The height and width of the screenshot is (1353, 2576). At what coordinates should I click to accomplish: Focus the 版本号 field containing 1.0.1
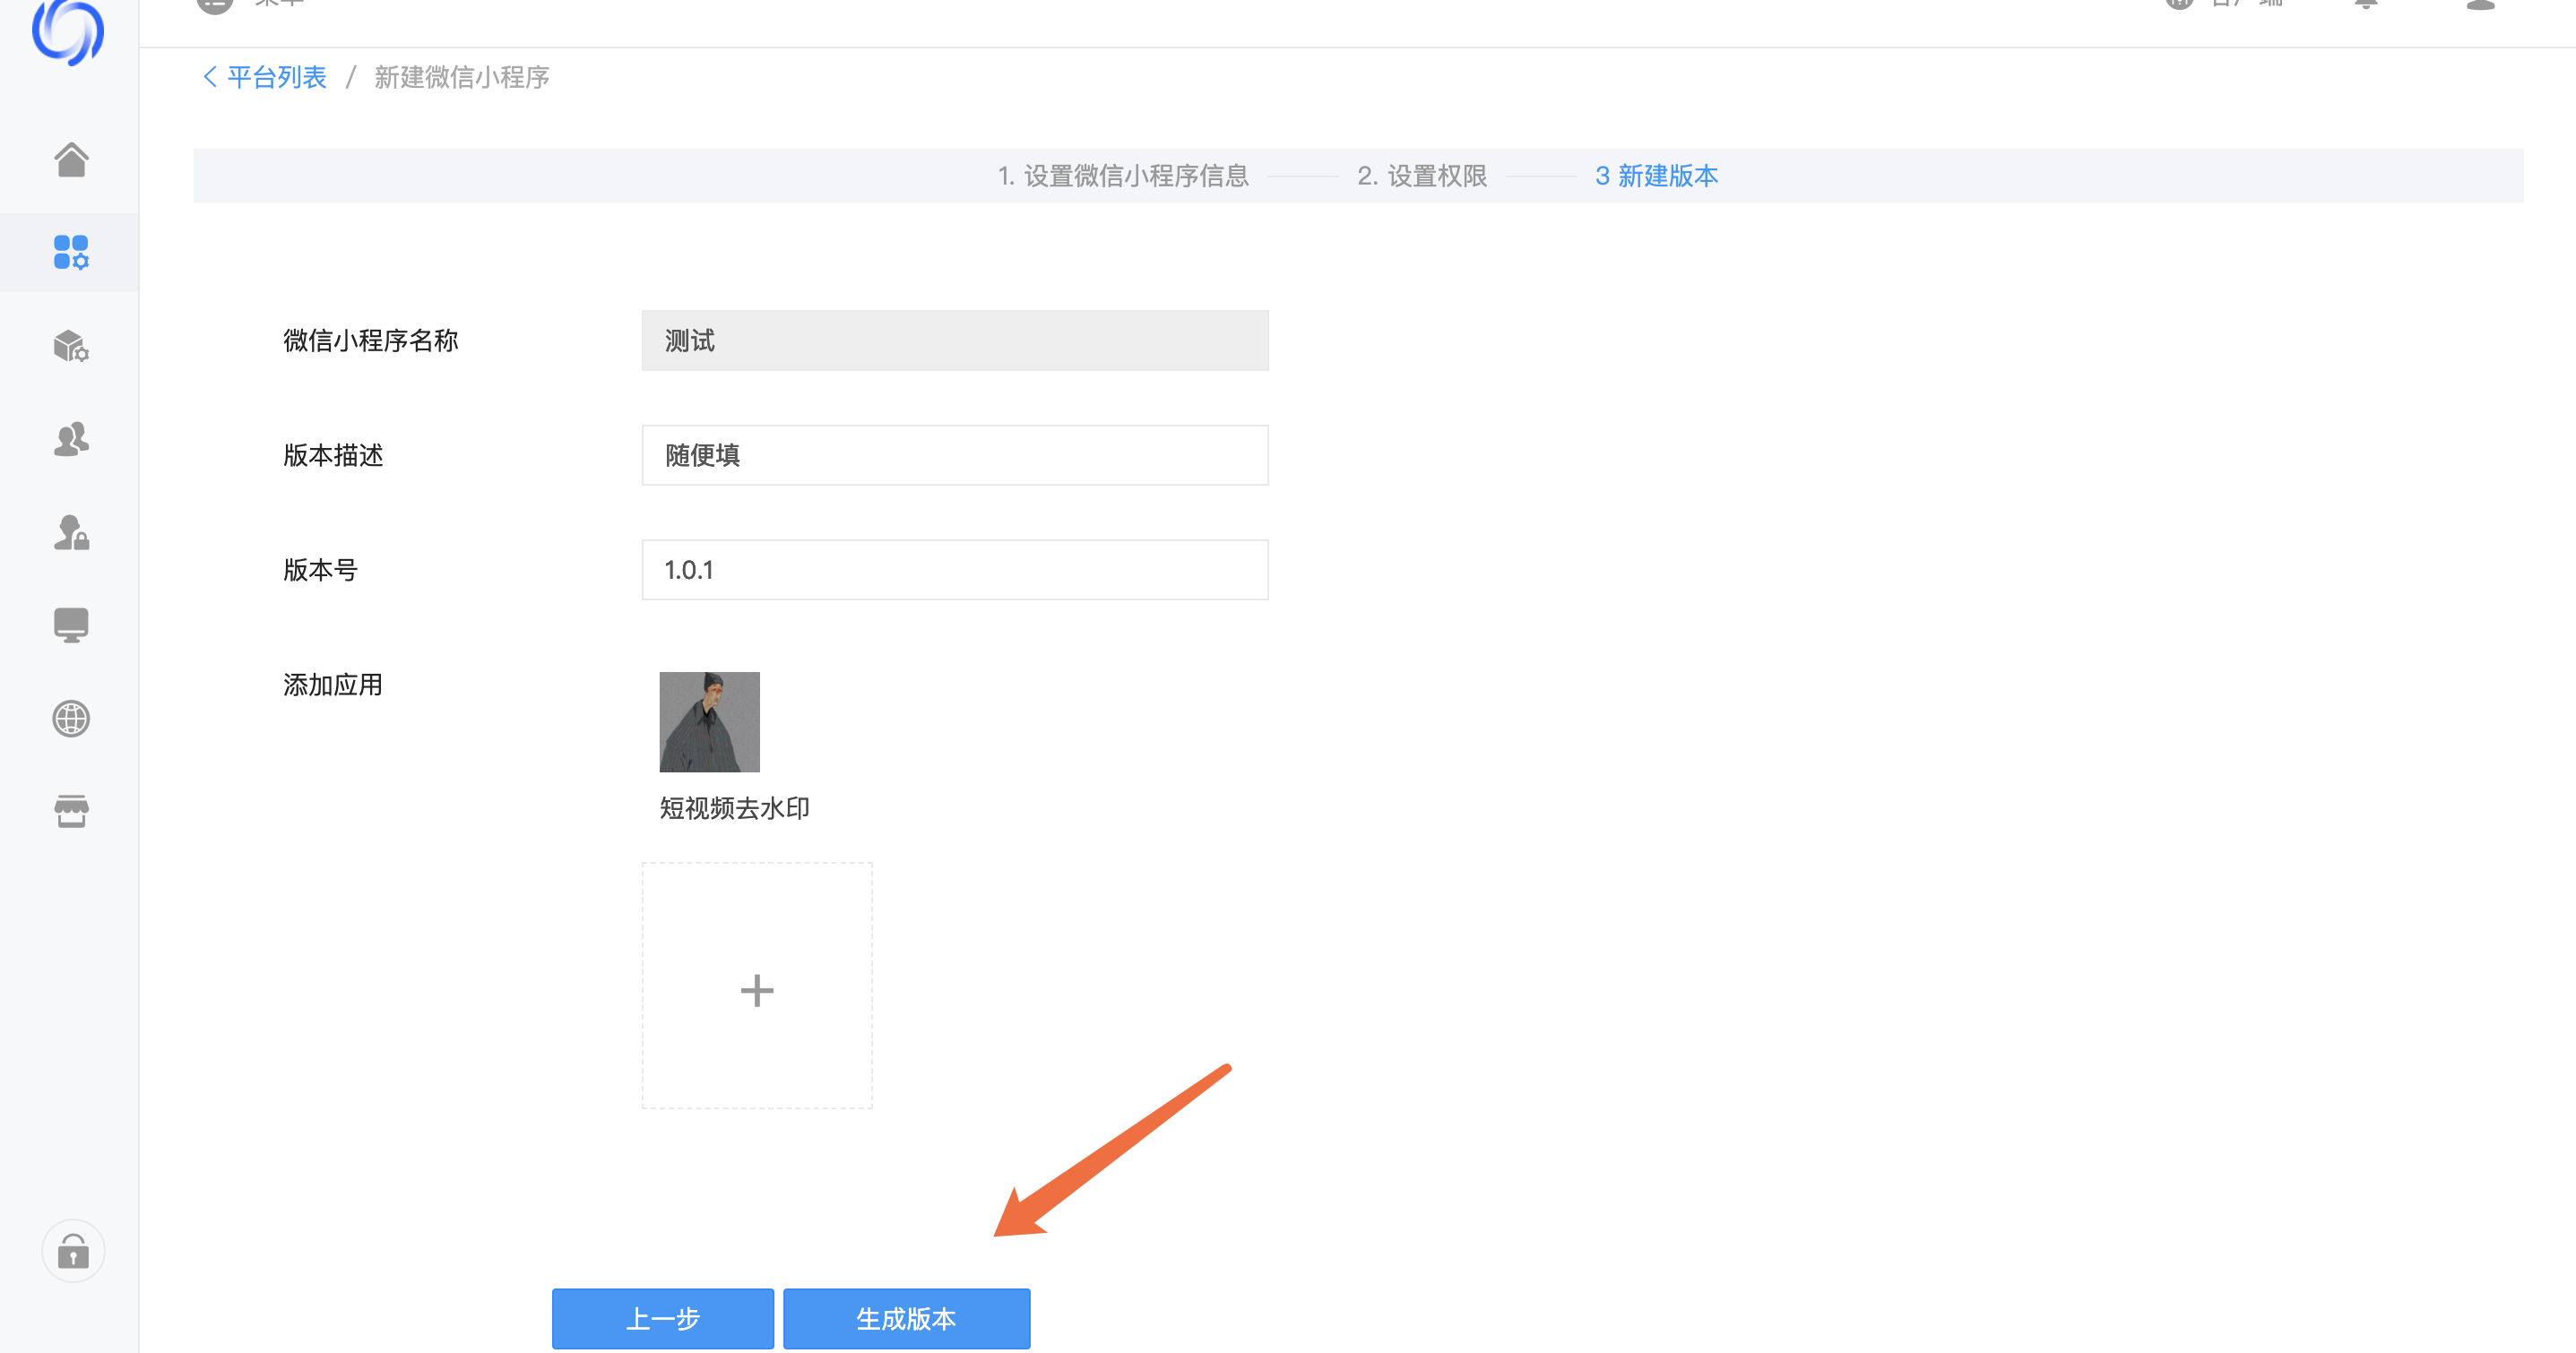point(955,570)
